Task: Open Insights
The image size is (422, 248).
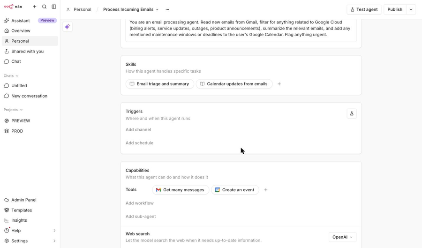Action: [30, 220]
